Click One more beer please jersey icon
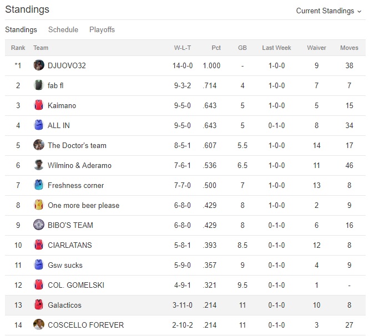This screenshot has width=369, height=336. [39, 205]
